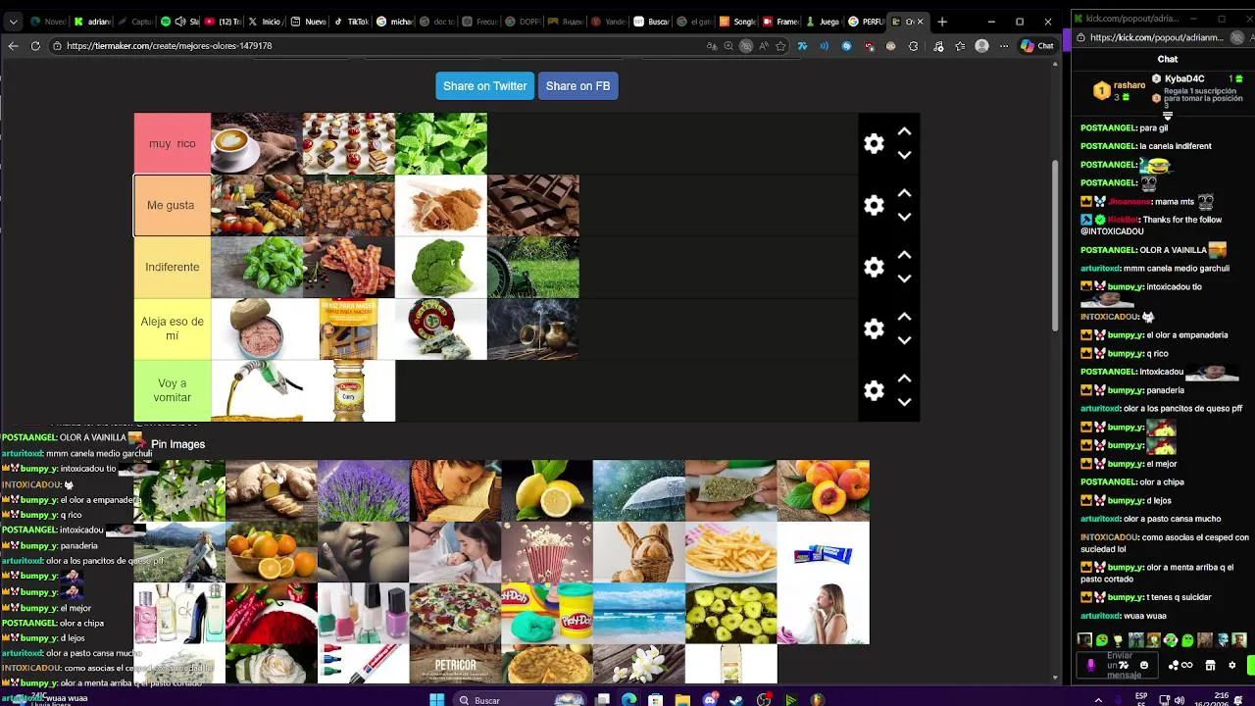The image size is (1255, 706).
Task: Click Share on FB button
Action: [577, 86]
